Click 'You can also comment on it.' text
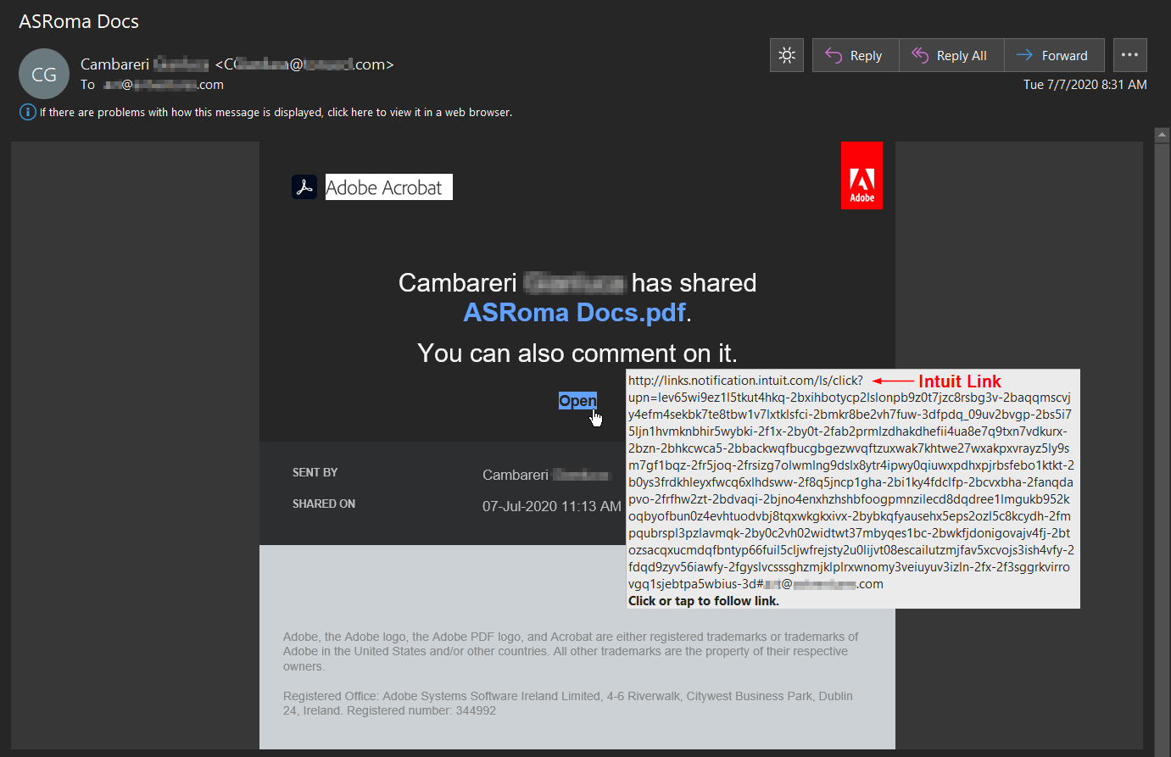Screen dimensions: 1171x757 (577, 353)
